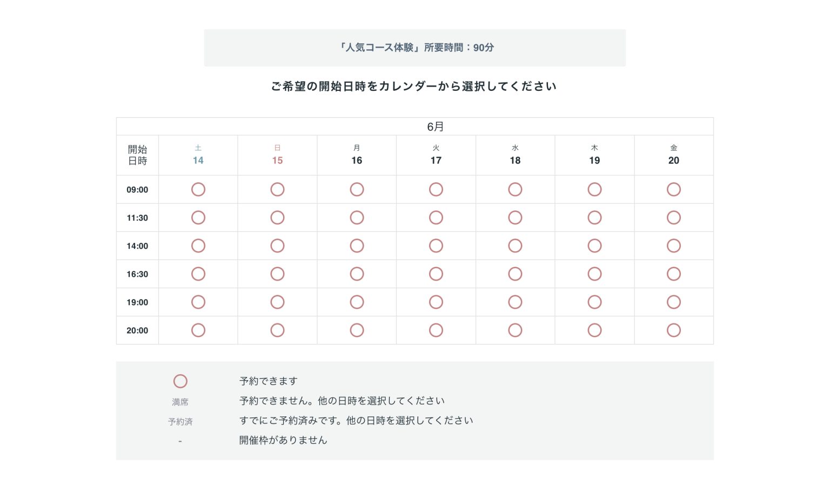Pick the 16:30 circle for Sunday 15
The height and width of the screenshot is (484, 830).
click(x=277, y=274)
